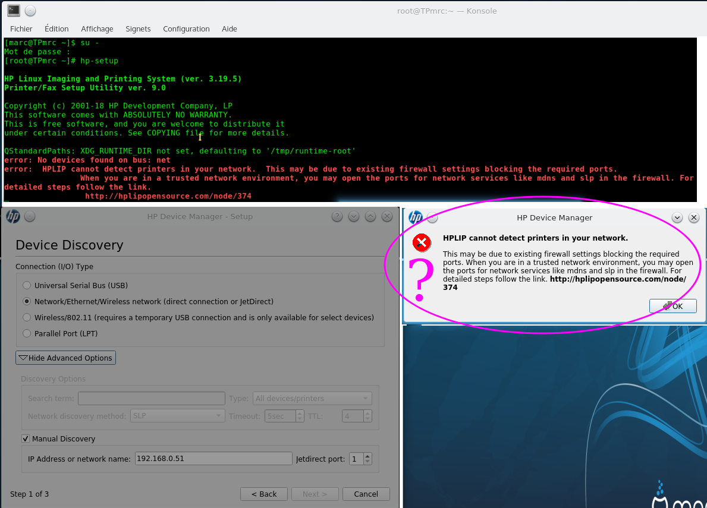Click the Connection (I/O) Type label

(54, 267)
